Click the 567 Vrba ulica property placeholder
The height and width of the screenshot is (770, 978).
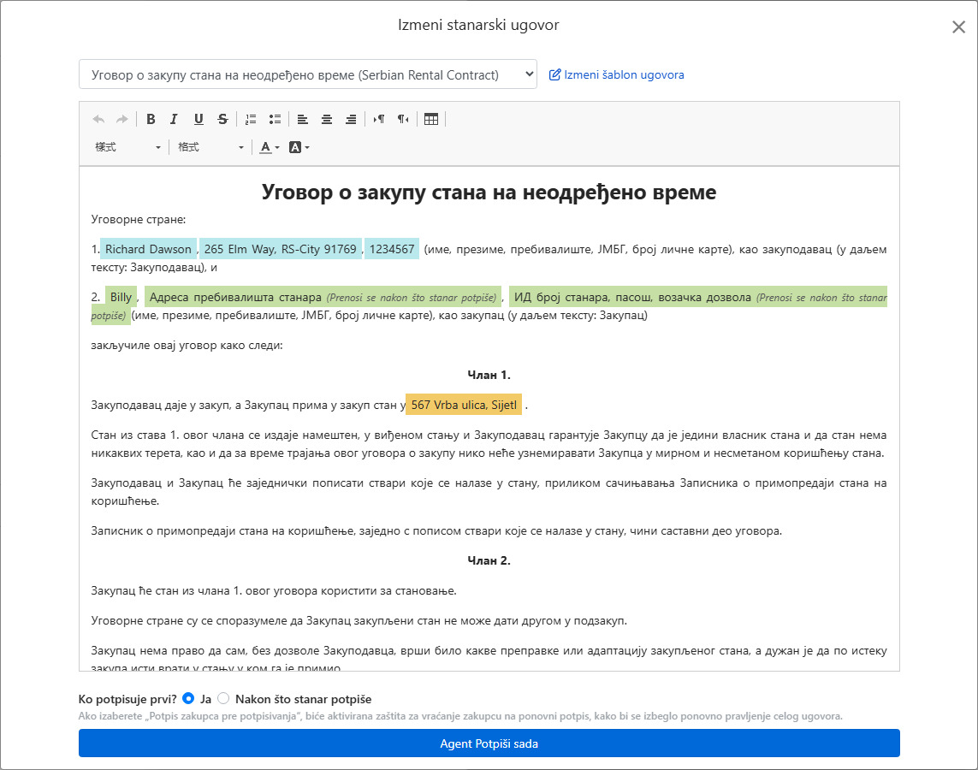(x=464, y=406)
